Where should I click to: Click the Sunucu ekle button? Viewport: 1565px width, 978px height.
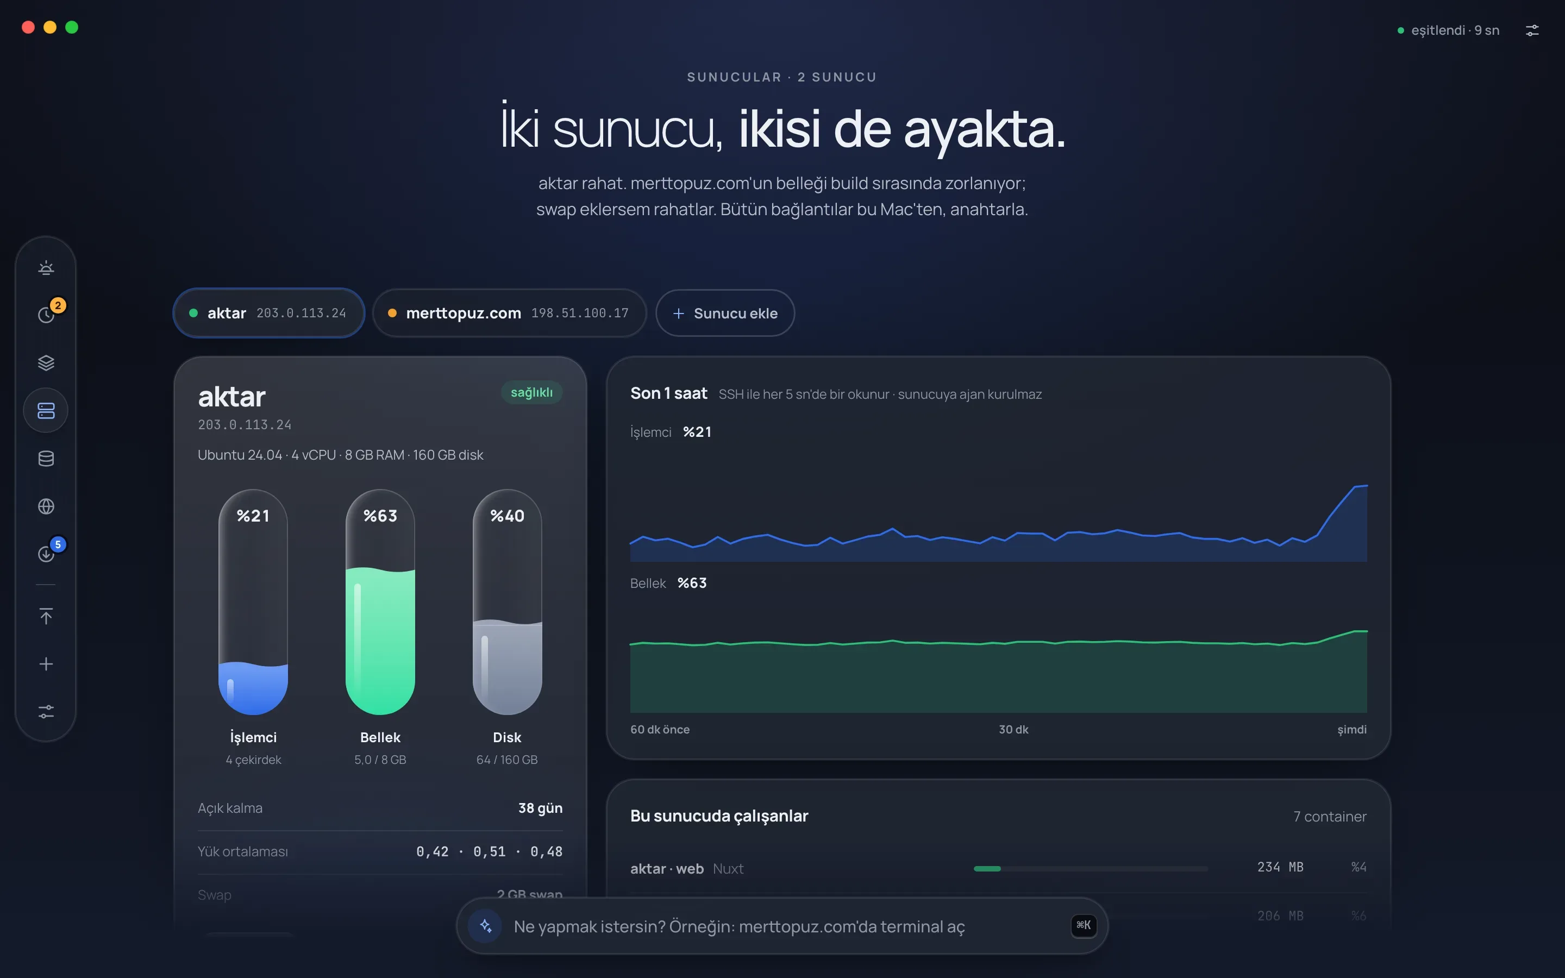click(x=725, y=313)
